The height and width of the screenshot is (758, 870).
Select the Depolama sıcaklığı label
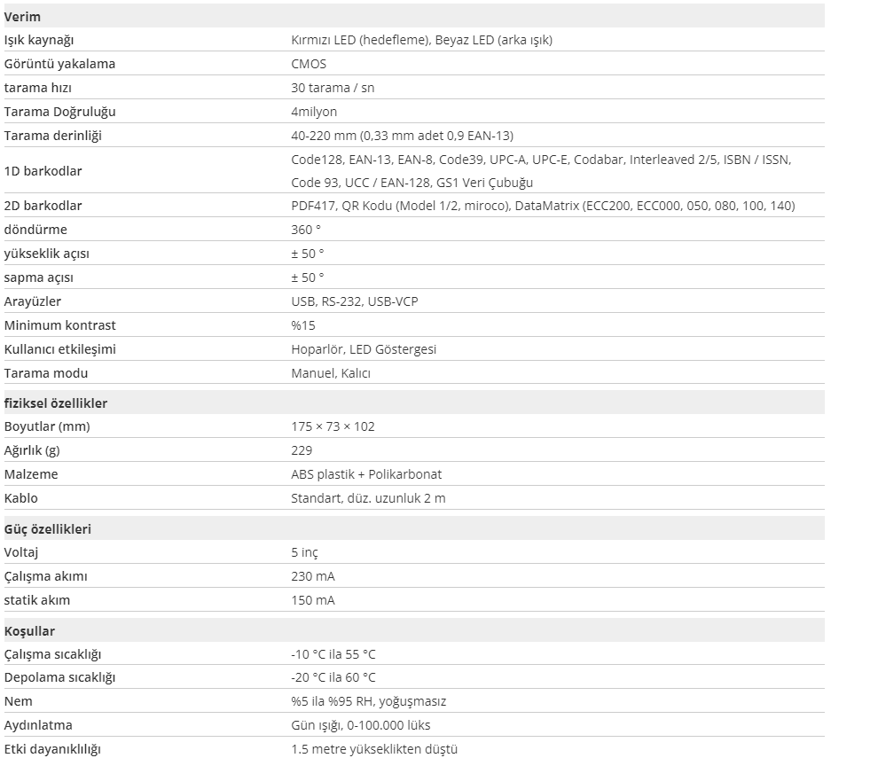(60, 677)
